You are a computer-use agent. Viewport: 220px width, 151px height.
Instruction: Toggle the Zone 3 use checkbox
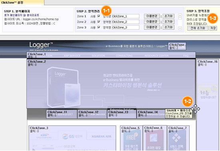pyautogui.click(x=99, y=27)
